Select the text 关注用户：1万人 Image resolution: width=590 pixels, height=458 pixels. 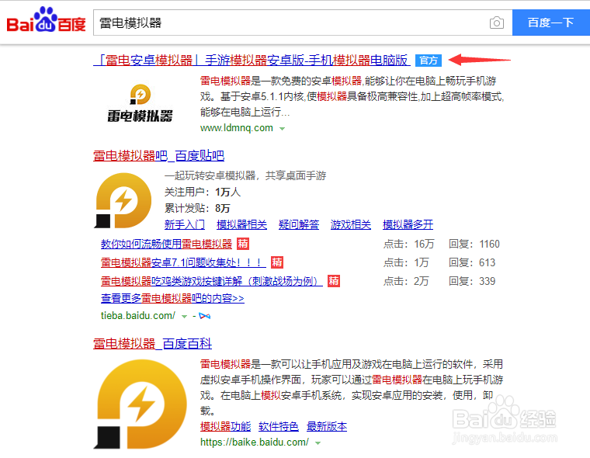click(x=203, y=192)
